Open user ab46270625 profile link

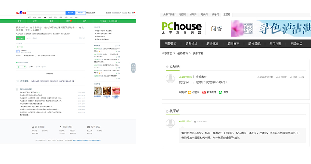point(185,77)
